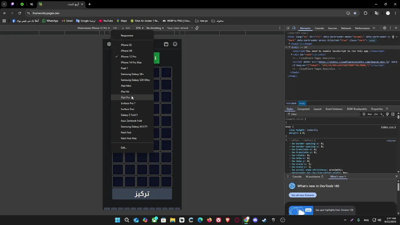The height and width of the screenshot is (225, 400).
Task: Toggle the rendering emulations paintbrush icon
Action: [x=387, y=114]
